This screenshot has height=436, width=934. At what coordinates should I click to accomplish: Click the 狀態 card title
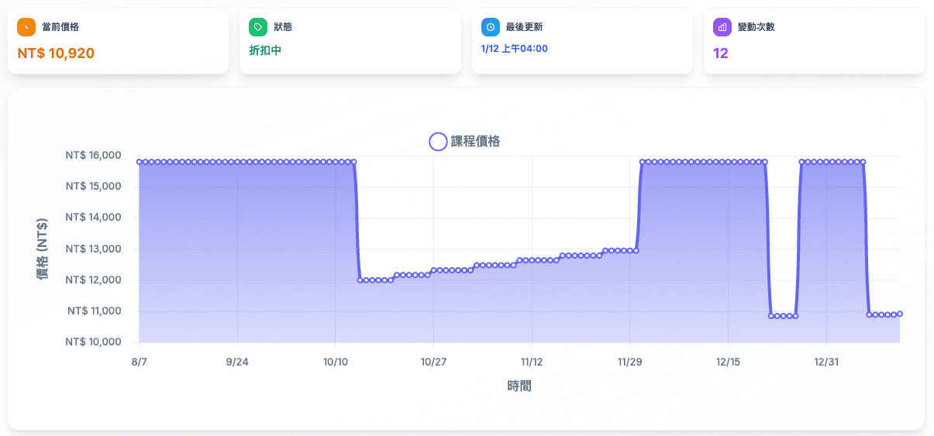283,27
